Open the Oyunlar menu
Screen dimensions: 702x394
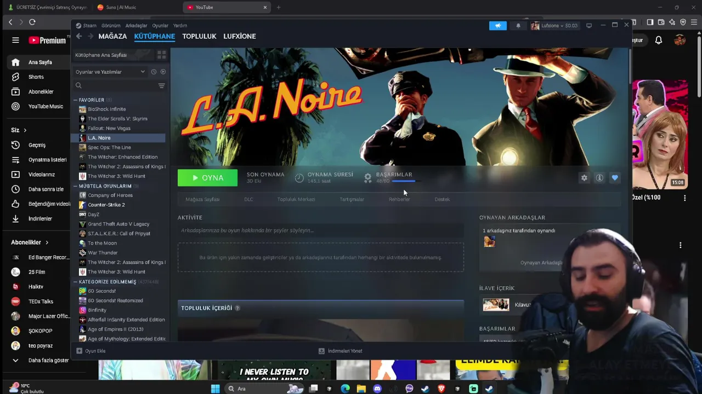tap(160, 26)
